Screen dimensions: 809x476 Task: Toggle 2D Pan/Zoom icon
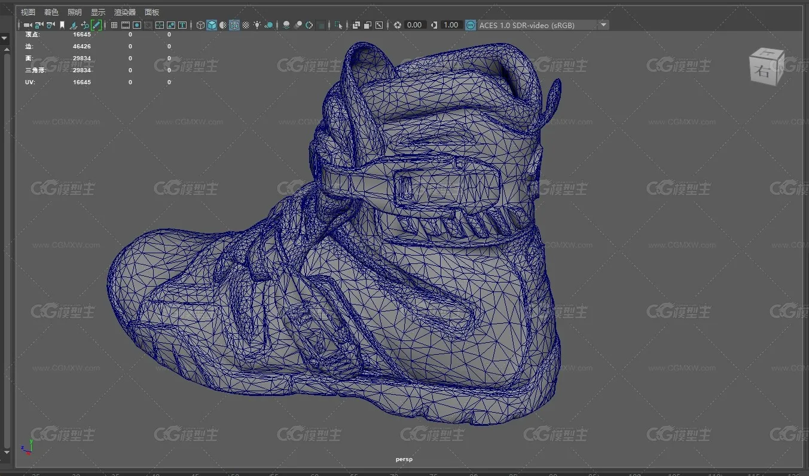click(85, 25)
